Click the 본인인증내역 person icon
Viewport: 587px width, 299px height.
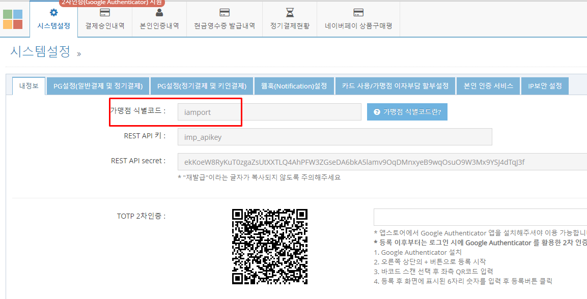pyautogui.click(x=159, y=12)
